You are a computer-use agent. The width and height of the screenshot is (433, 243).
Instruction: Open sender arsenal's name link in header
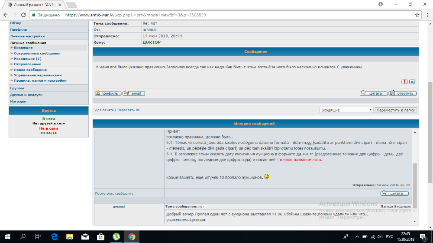tap(149, 29)
